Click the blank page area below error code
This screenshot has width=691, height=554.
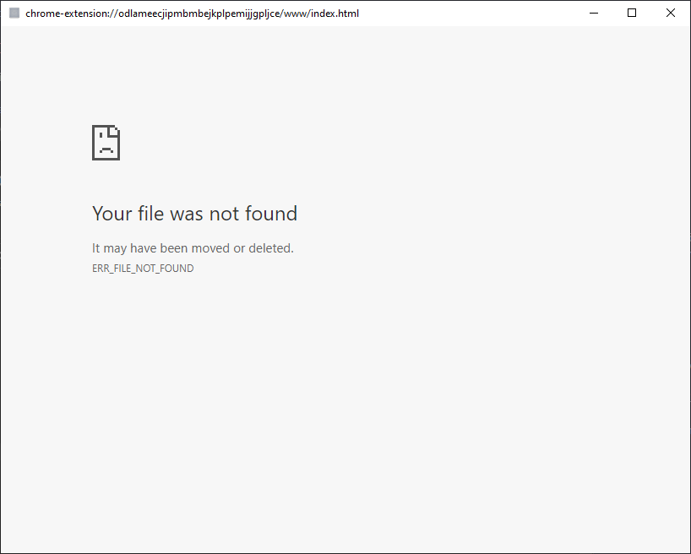coord(338,405)
